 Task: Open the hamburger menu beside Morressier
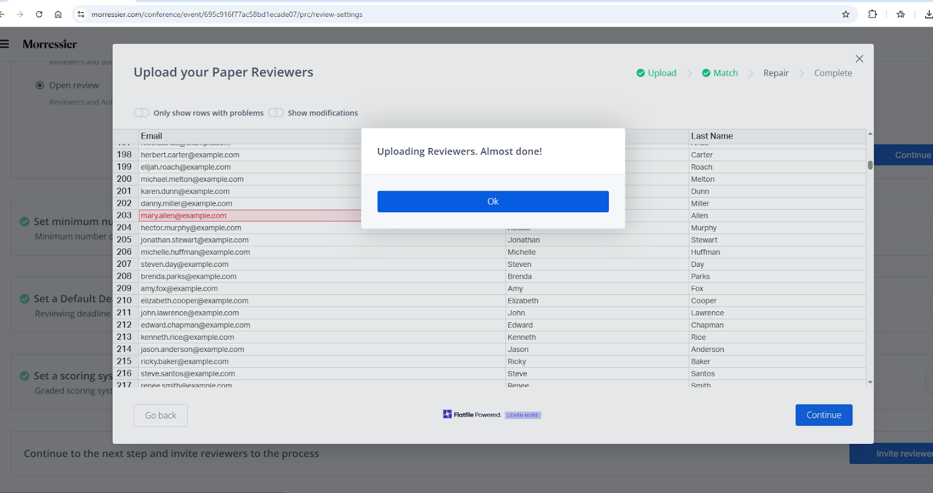click(x=5, y=44)
